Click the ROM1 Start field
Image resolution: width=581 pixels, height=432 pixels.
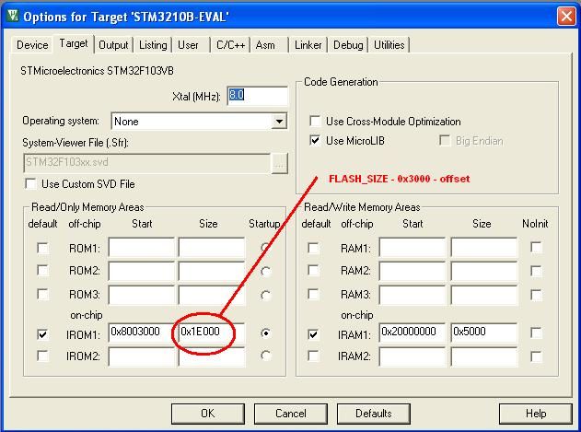click(x=141, y=248)
